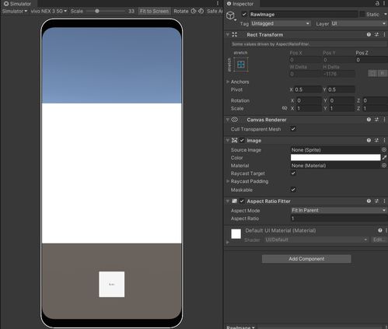Open Material object picker circle
Image resolution: width=388 pixels, height=329 pixels.
pos(384,165)
